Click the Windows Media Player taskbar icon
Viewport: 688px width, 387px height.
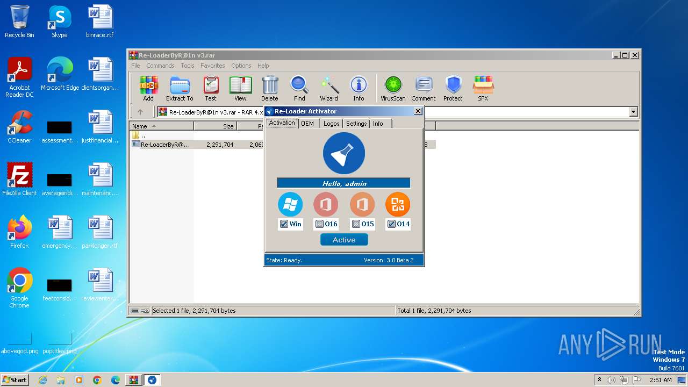[x=79, y=380]
